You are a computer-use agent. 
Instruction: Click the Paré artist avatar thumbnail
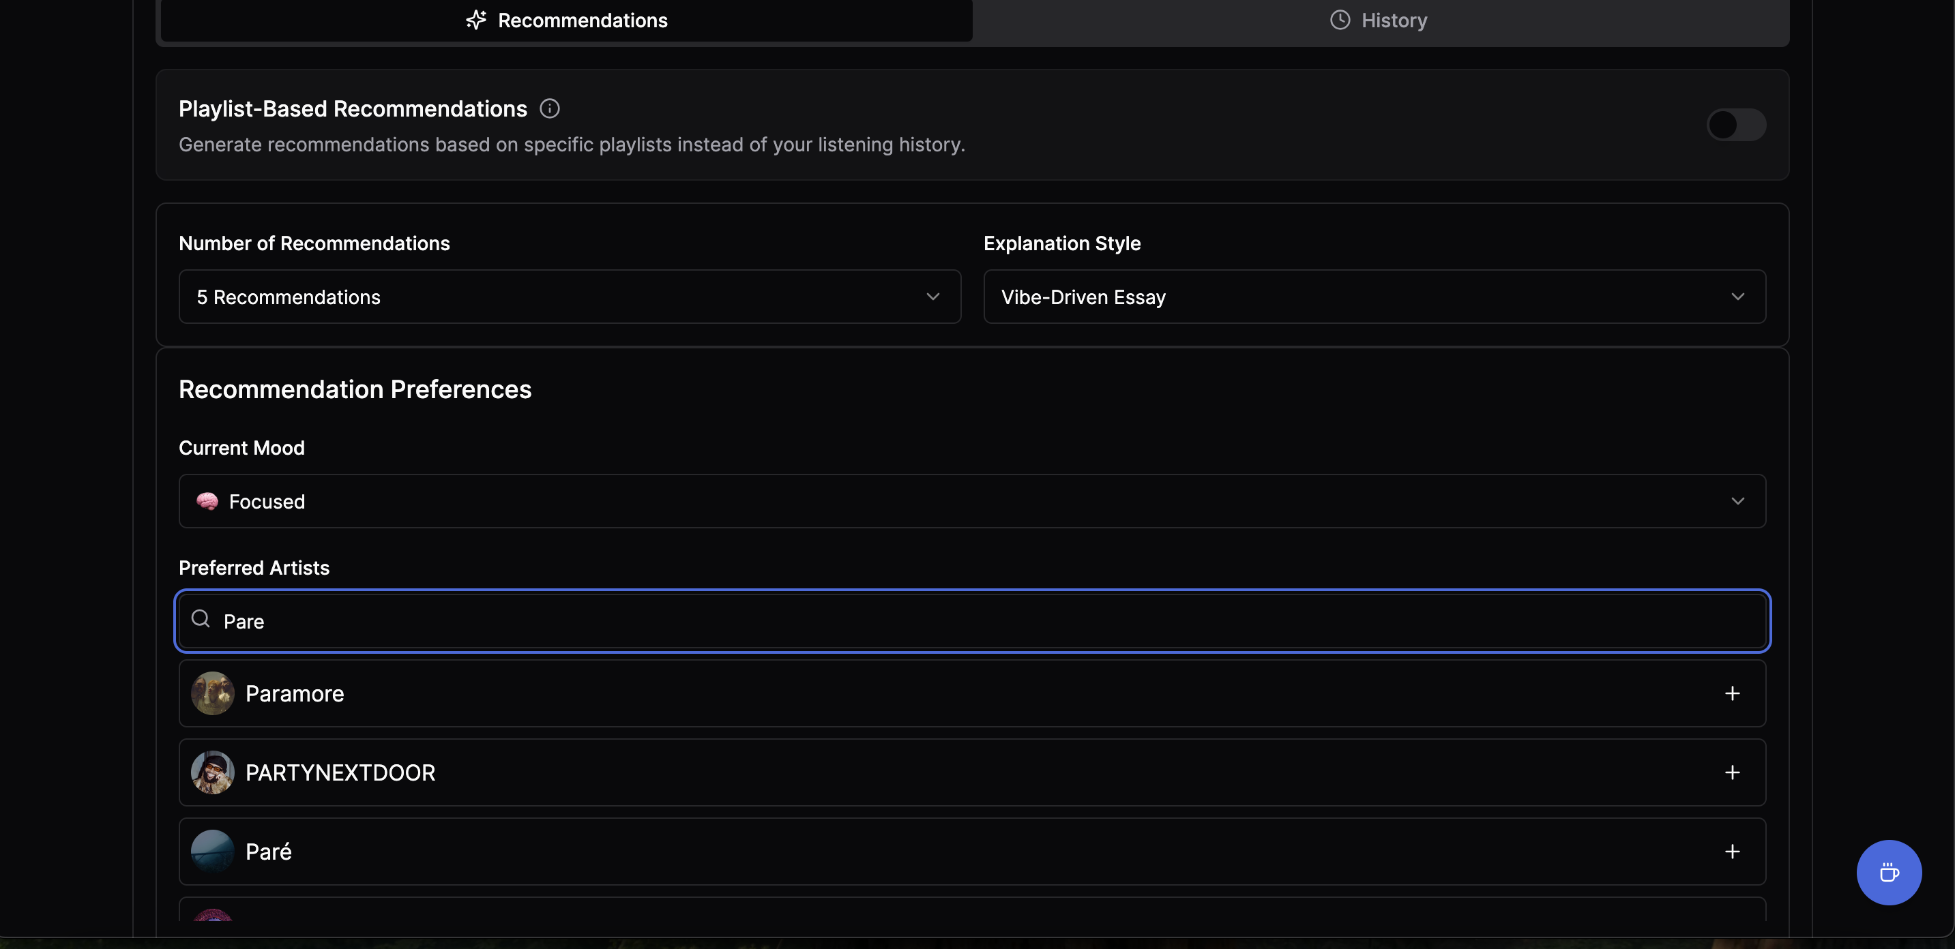pos(213,851)
